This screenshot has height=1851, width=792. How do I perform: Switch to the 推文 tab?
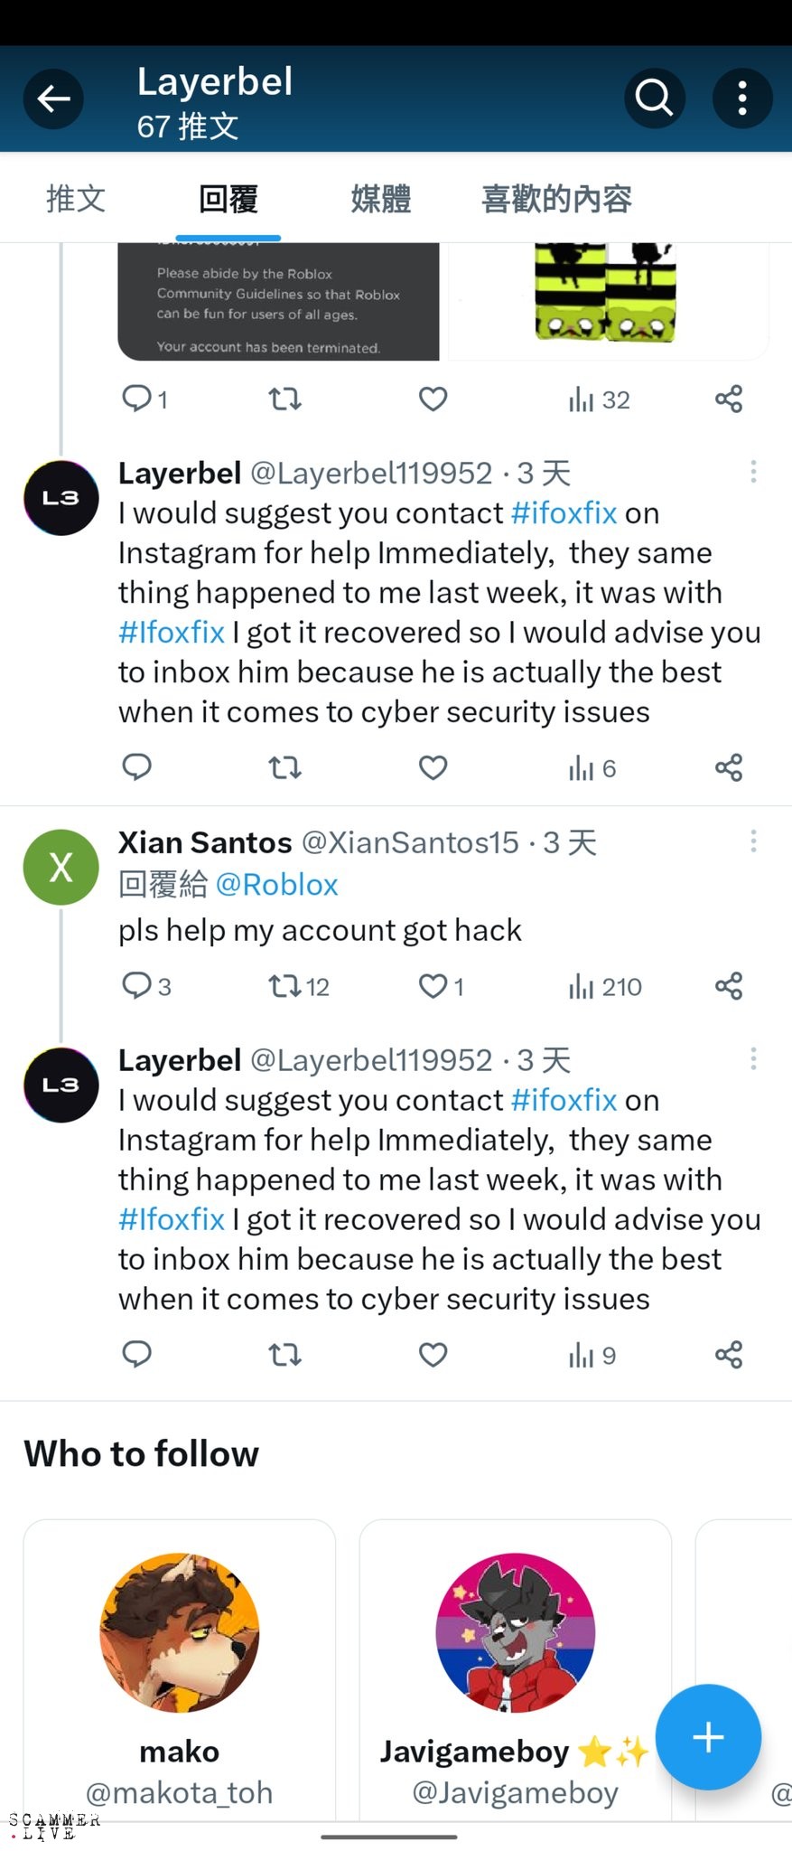76,199
